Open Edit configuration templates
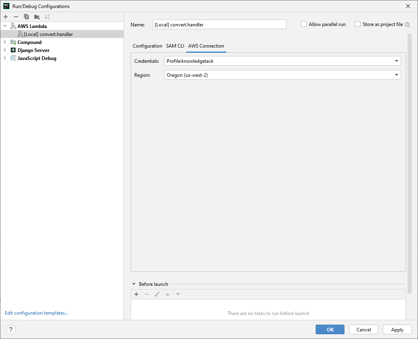The width and height of the screenshot is (418, 339). tap(36, 313)
